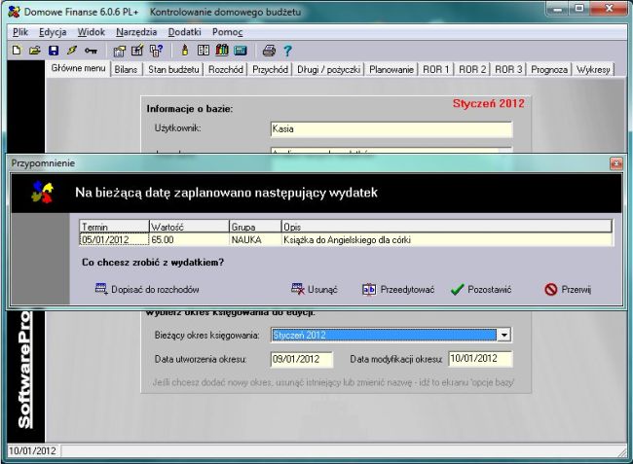Open the Edycja menu
The image size is (633, 464).
coord(53,32)
